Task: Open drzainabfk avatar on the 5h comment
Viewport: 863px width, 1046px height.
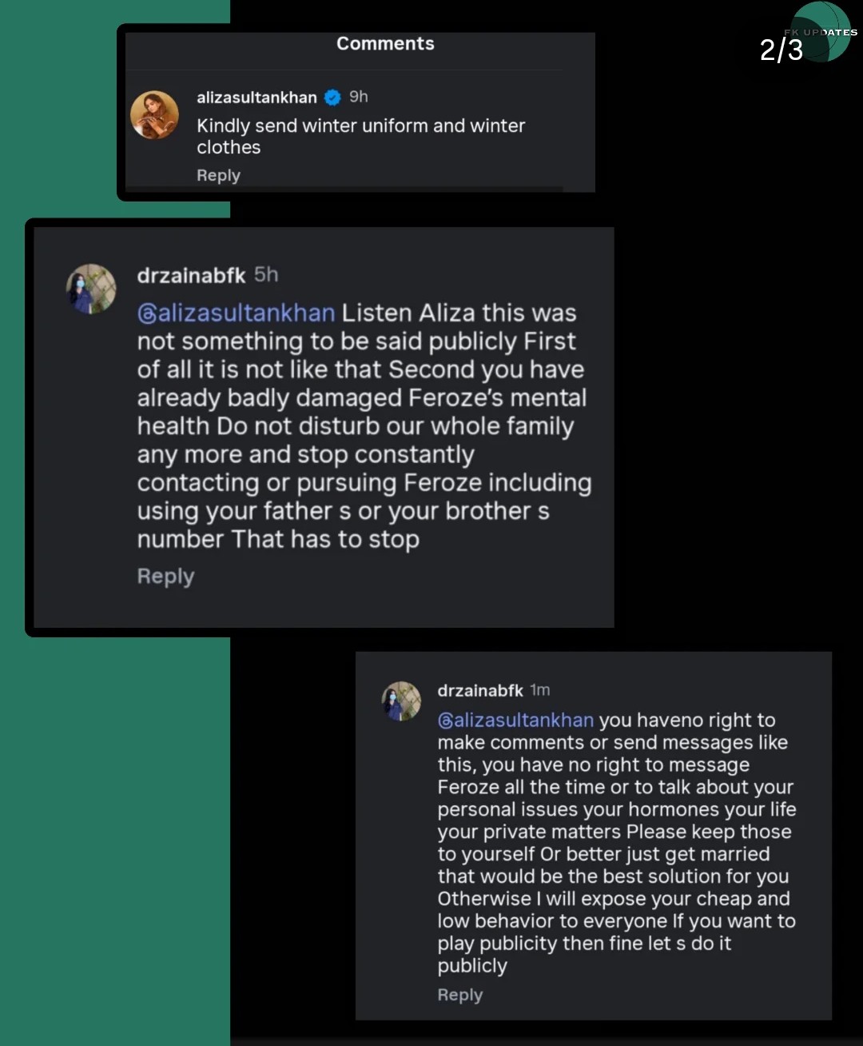Action: pyautogui.click(x=91, y=289)
